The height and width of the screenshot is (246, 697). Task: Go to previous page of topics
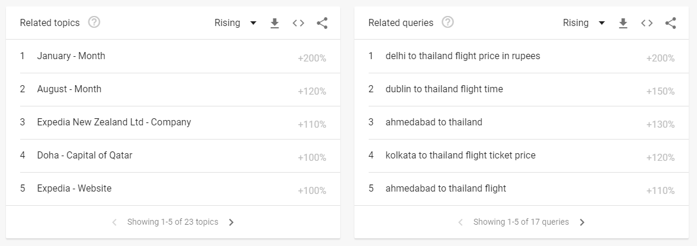(114, 222)
